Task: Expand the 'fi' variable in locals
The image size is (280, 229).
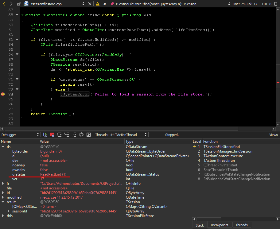Action: click(x=3, y=184)
